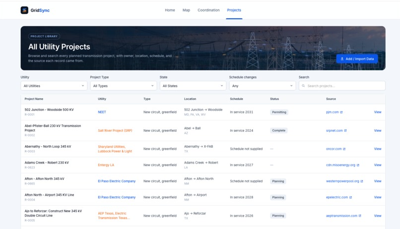Open the epelectric.com source link
Screen dimensions: 400x229
pos(337,197)
